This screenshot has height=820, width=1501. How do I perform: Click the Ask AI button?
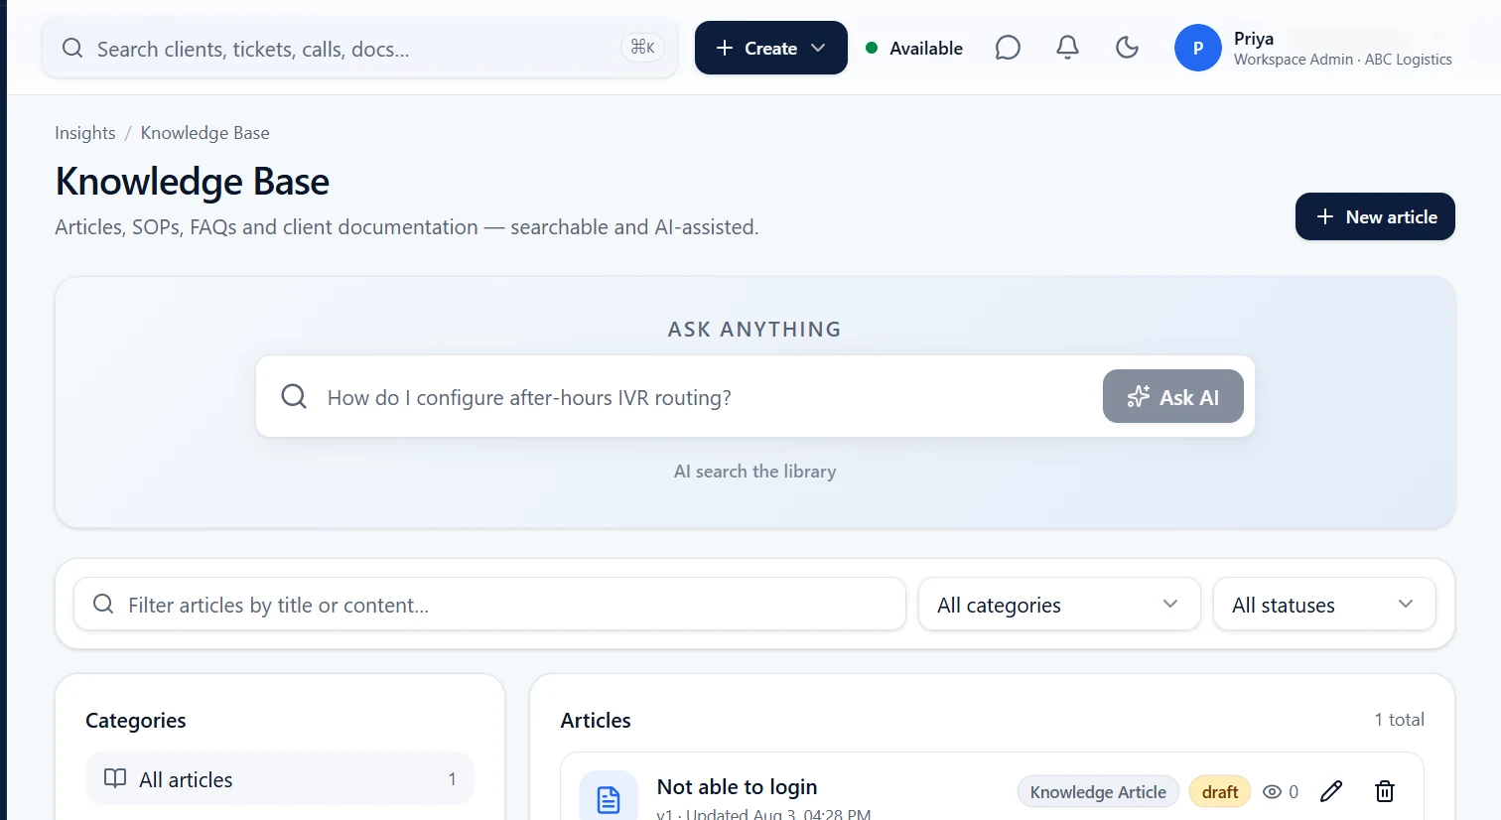pos(1173,396)
